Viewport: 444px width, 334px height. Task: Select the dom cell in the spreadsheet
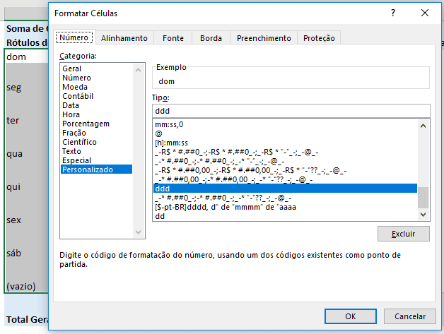(26, 56)
